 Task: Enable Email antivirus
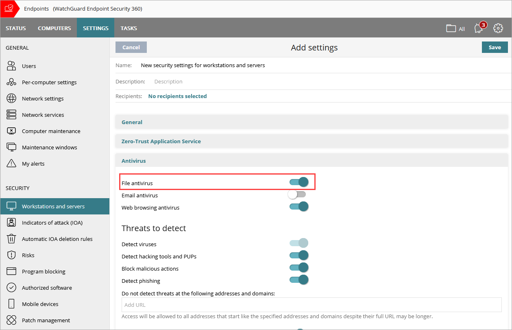(x=297, y=194)
